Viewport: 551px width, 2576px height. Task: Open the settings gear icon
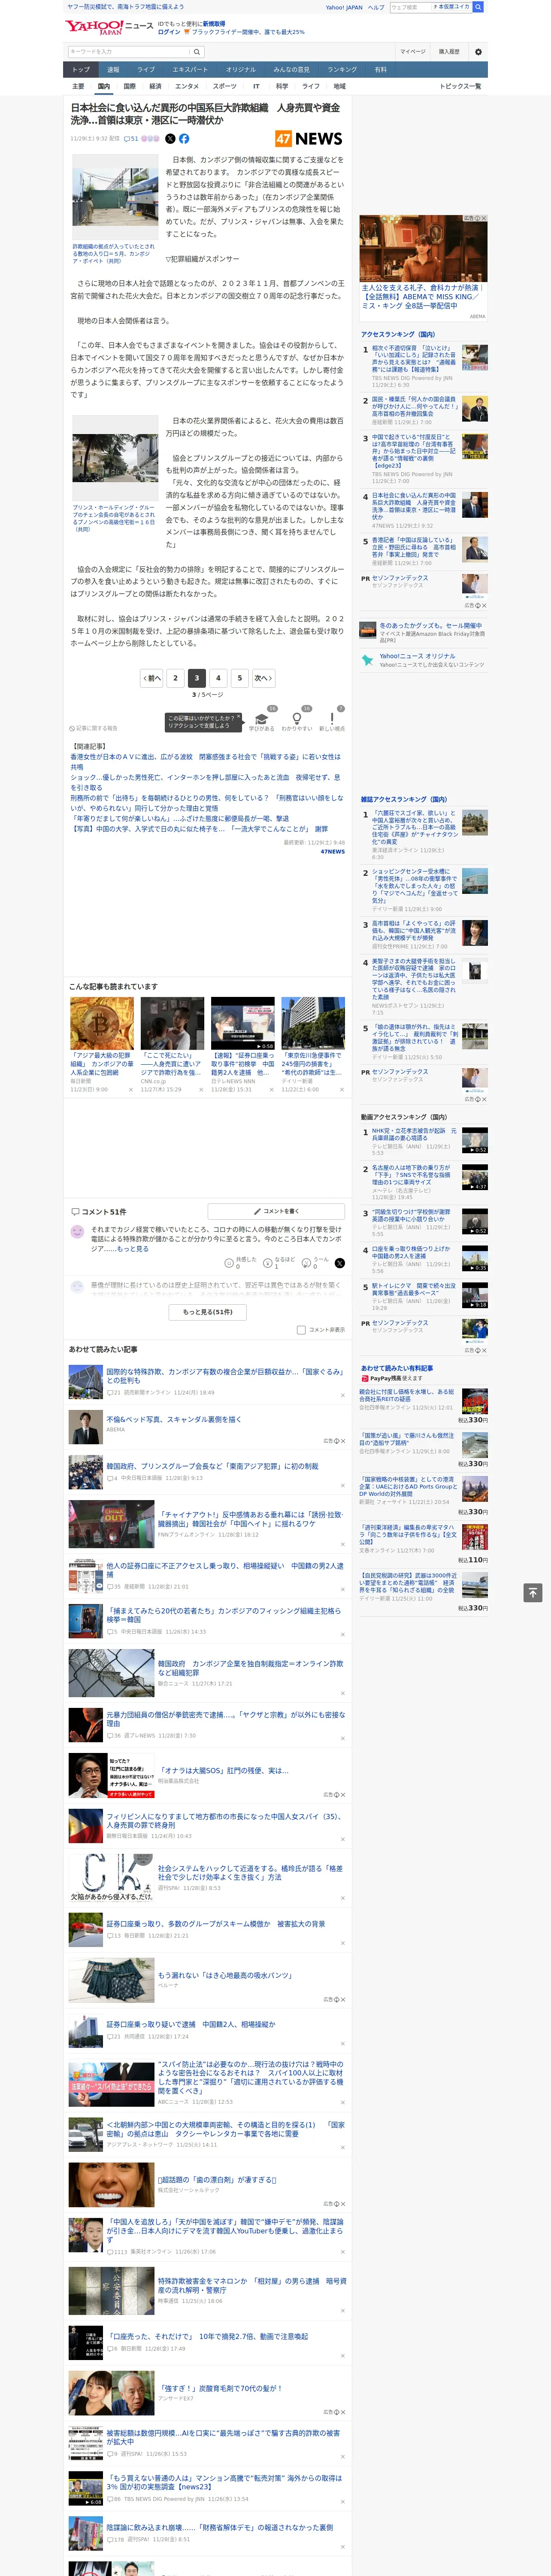478,52
